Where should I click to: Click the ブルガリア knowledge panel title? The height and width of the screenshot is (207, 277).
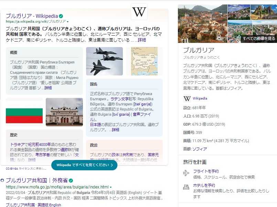(x=199, y=50)
